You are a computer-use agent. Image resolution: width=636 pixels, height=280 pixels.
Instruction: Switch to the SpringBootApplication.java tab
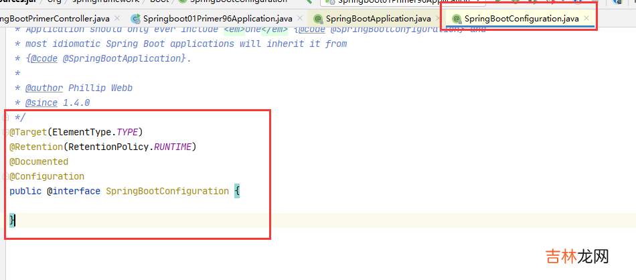[x=378, y=19]
